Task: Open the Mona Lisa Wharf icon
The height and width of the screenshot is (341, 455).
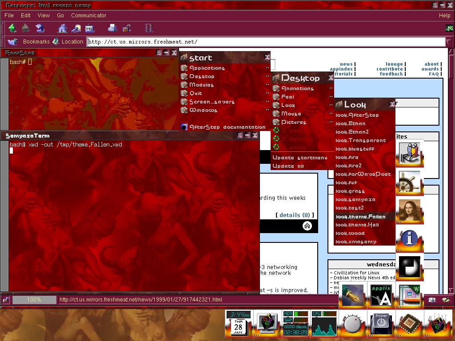Action: 409,210
